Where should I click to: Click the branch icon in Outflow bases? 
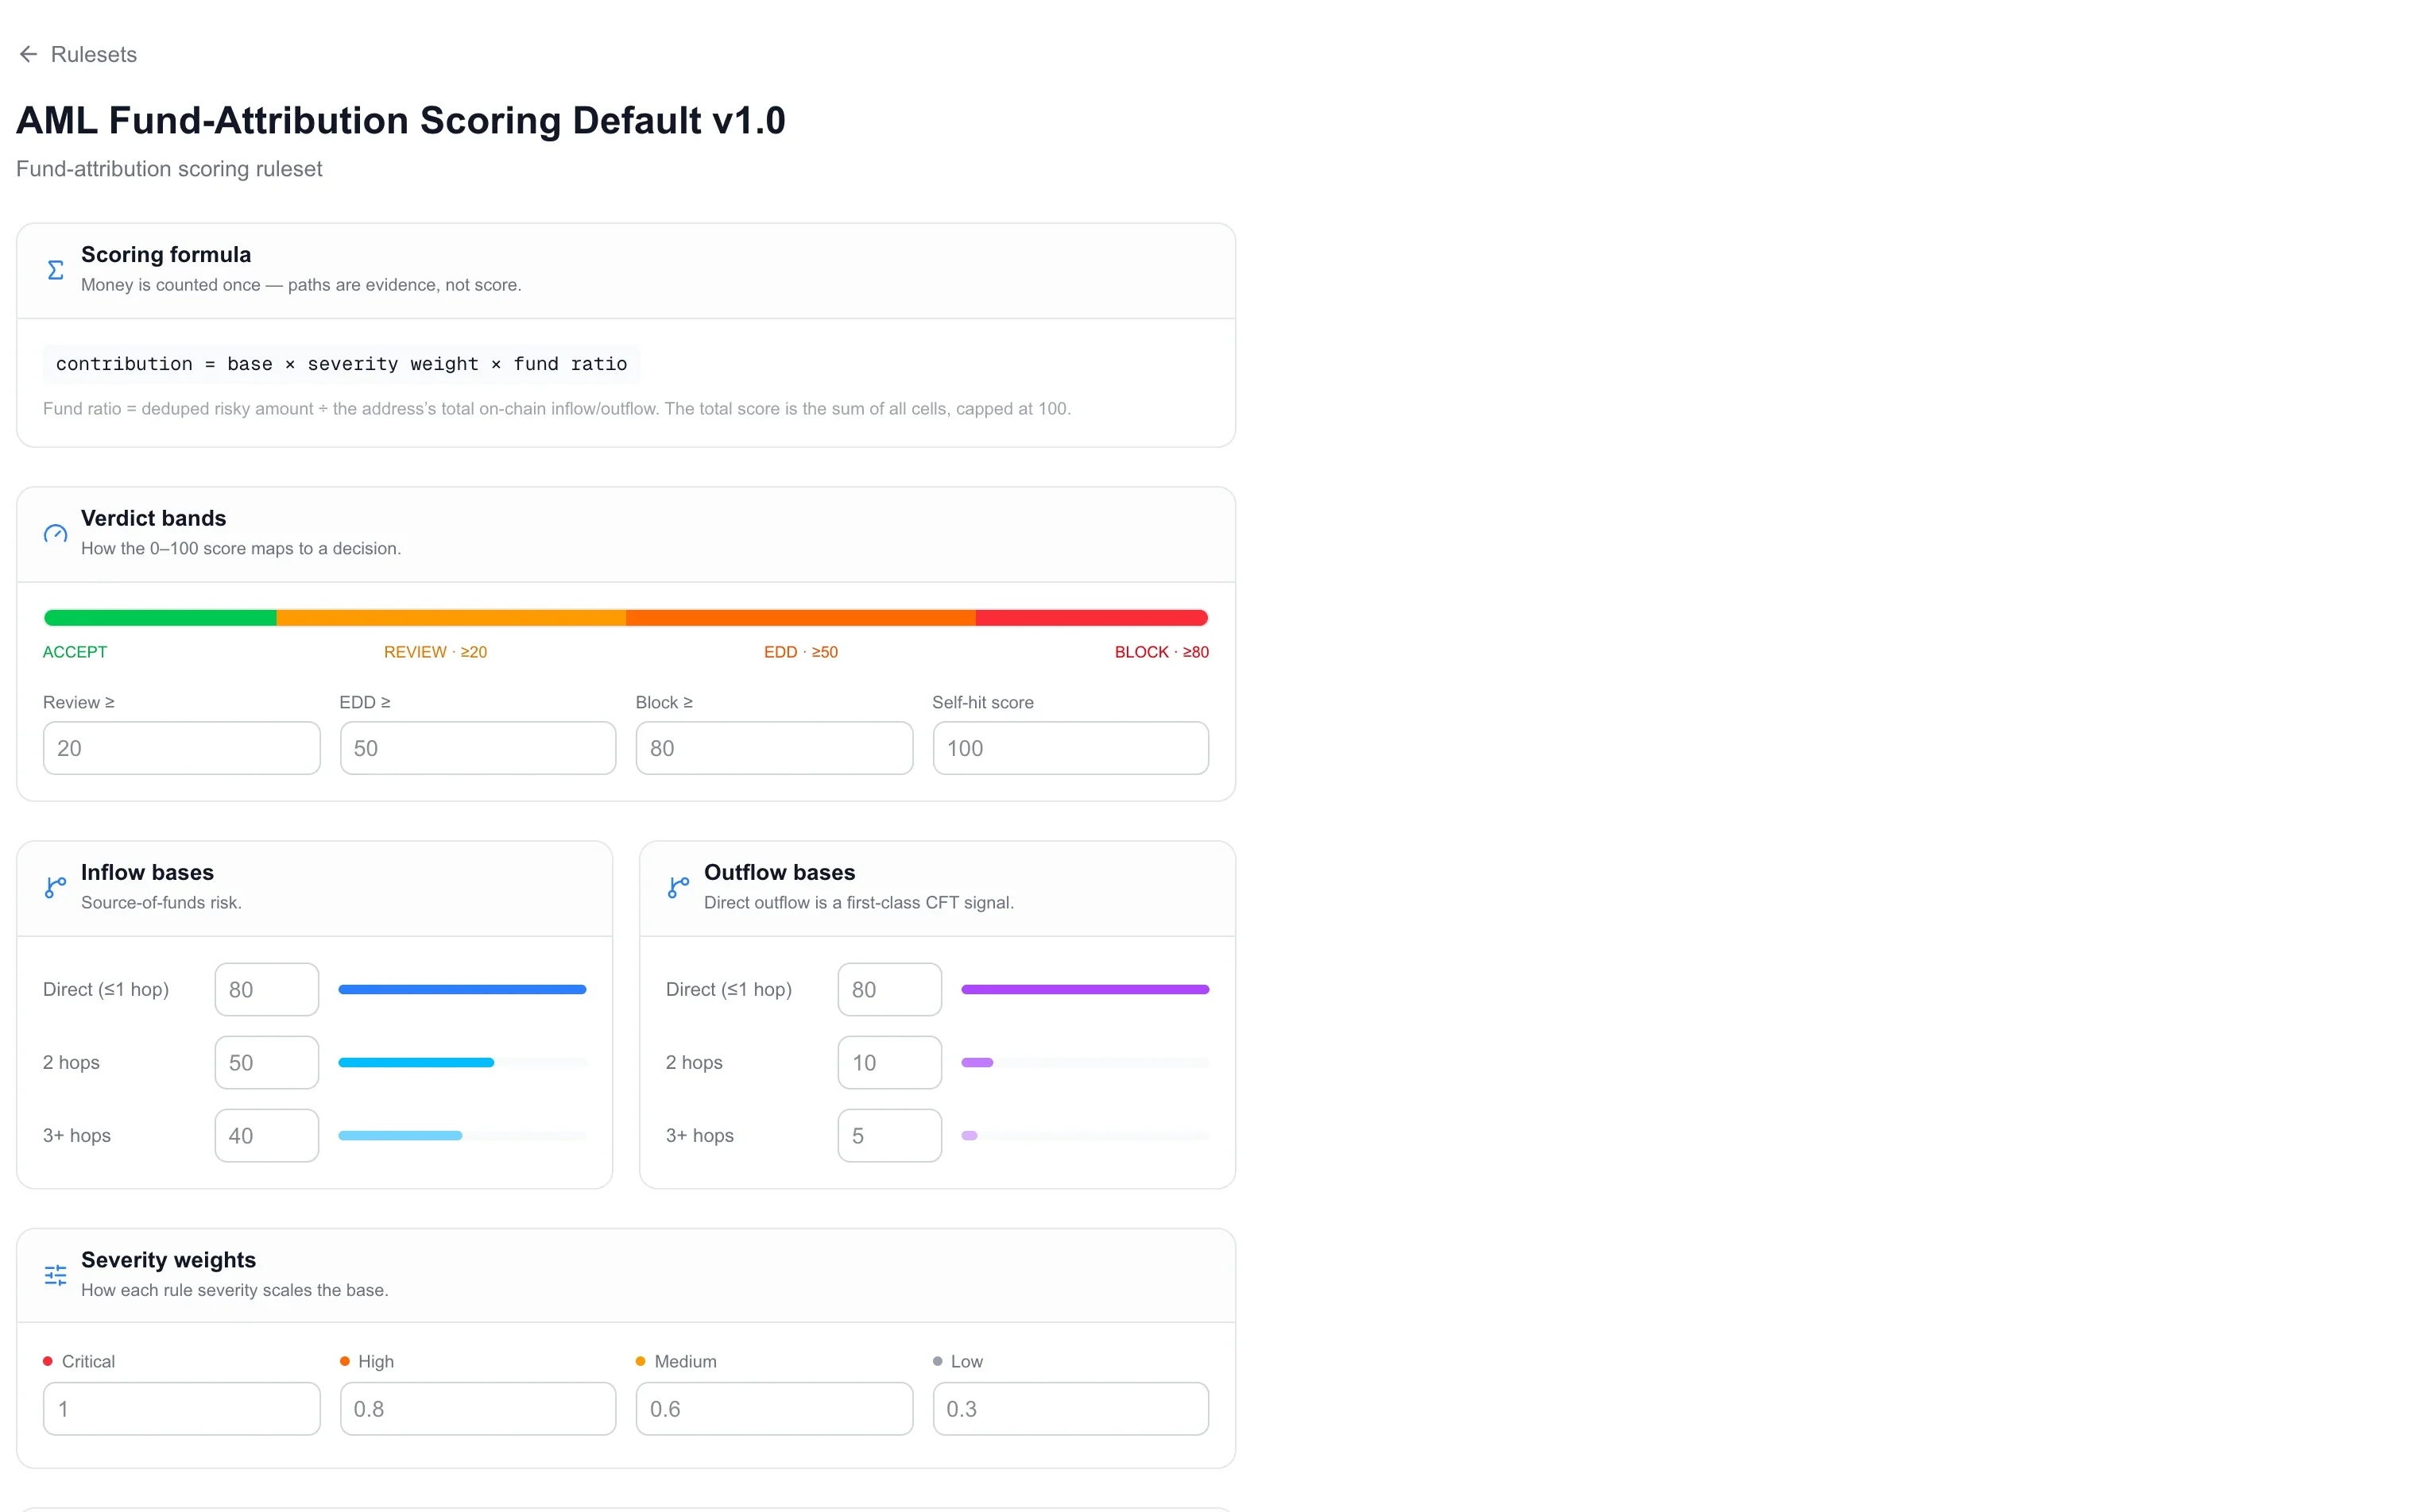pos(679,887)
